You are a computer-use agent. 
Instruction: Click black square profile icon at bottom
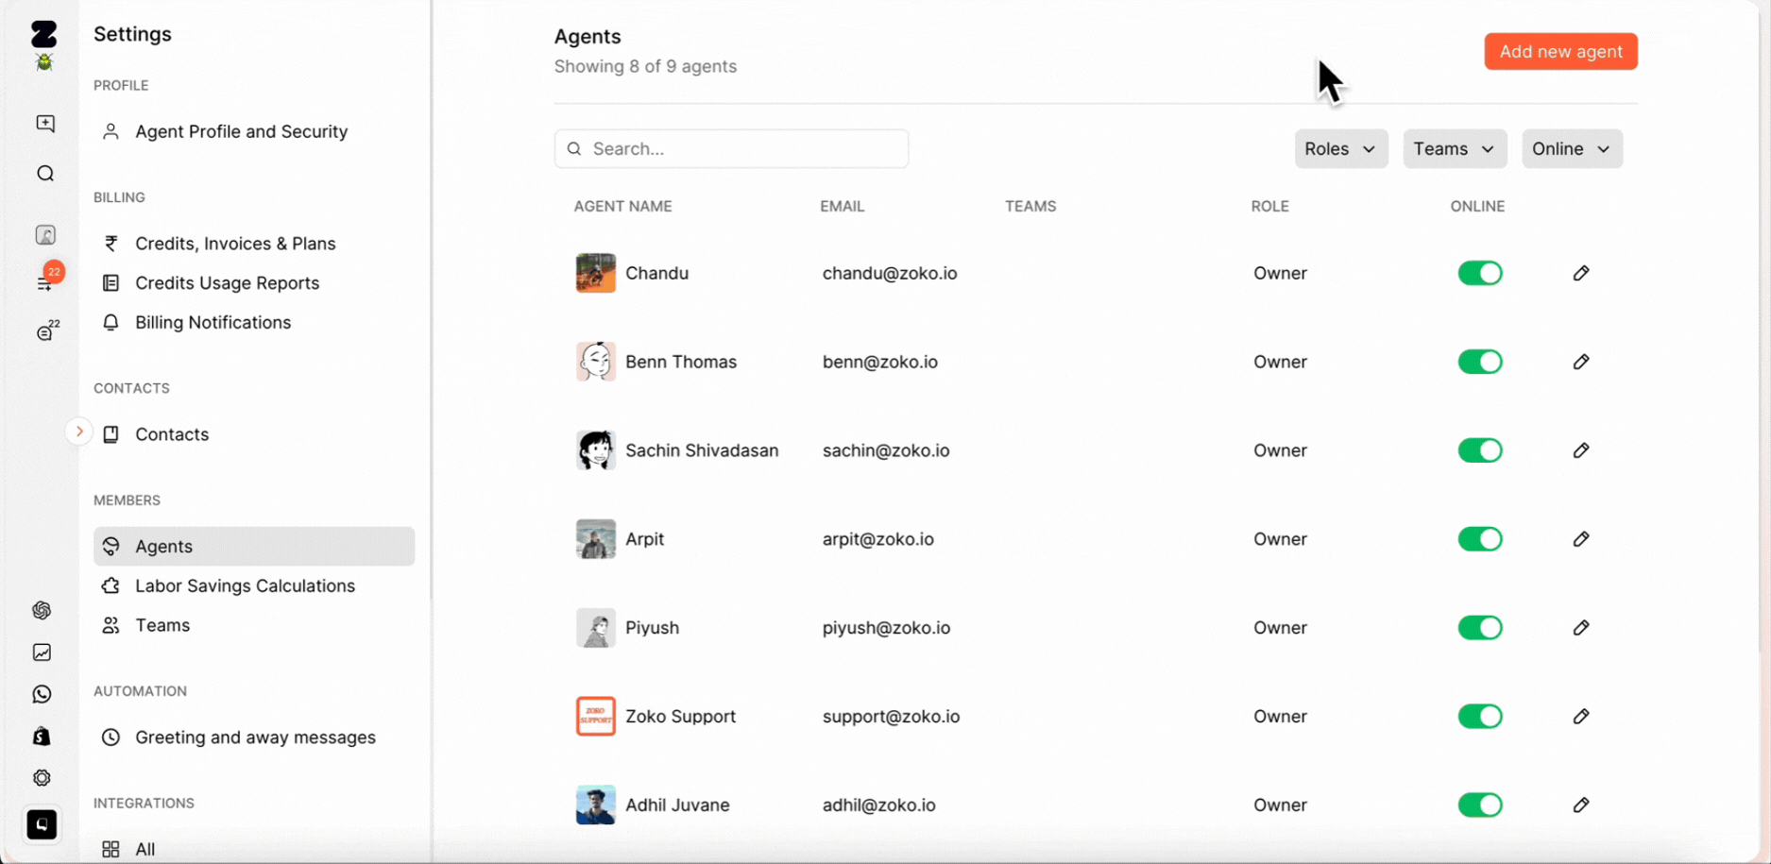pyautogui.click(x=42, y=824)
